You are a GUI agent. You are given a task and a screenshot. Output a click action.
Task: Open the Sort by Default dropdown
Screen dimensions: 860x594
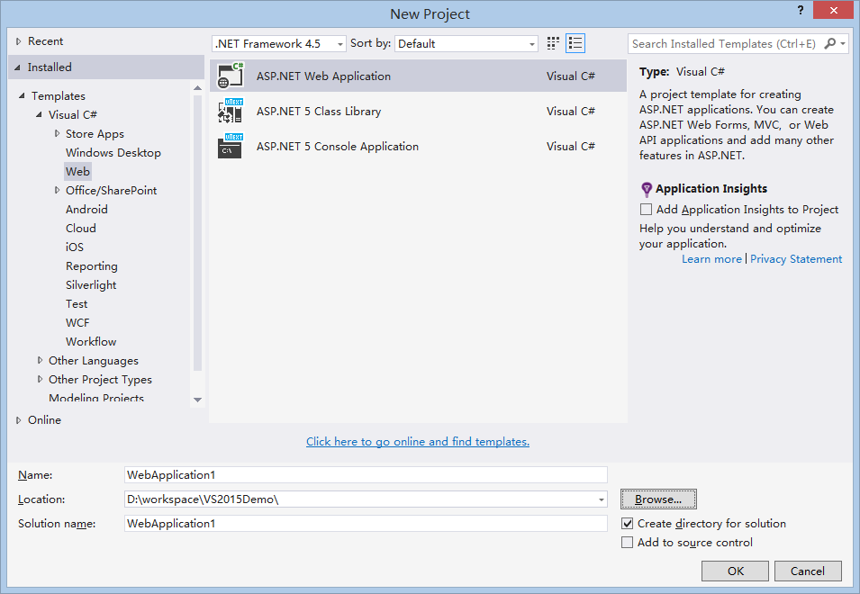466,44
